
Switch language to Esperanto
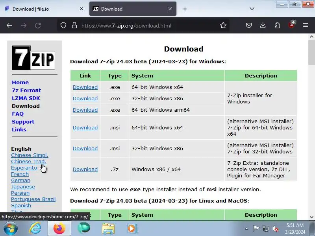[24, 168]
